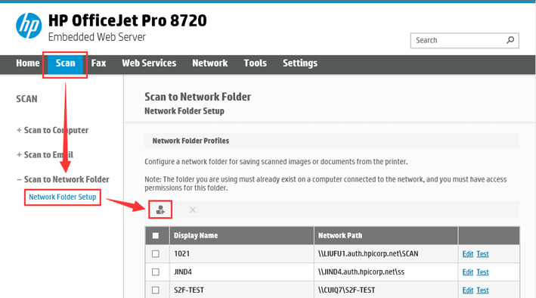The image size is (536, 298).
Task: Click the search magnifier icon
Action: point(510,40)
